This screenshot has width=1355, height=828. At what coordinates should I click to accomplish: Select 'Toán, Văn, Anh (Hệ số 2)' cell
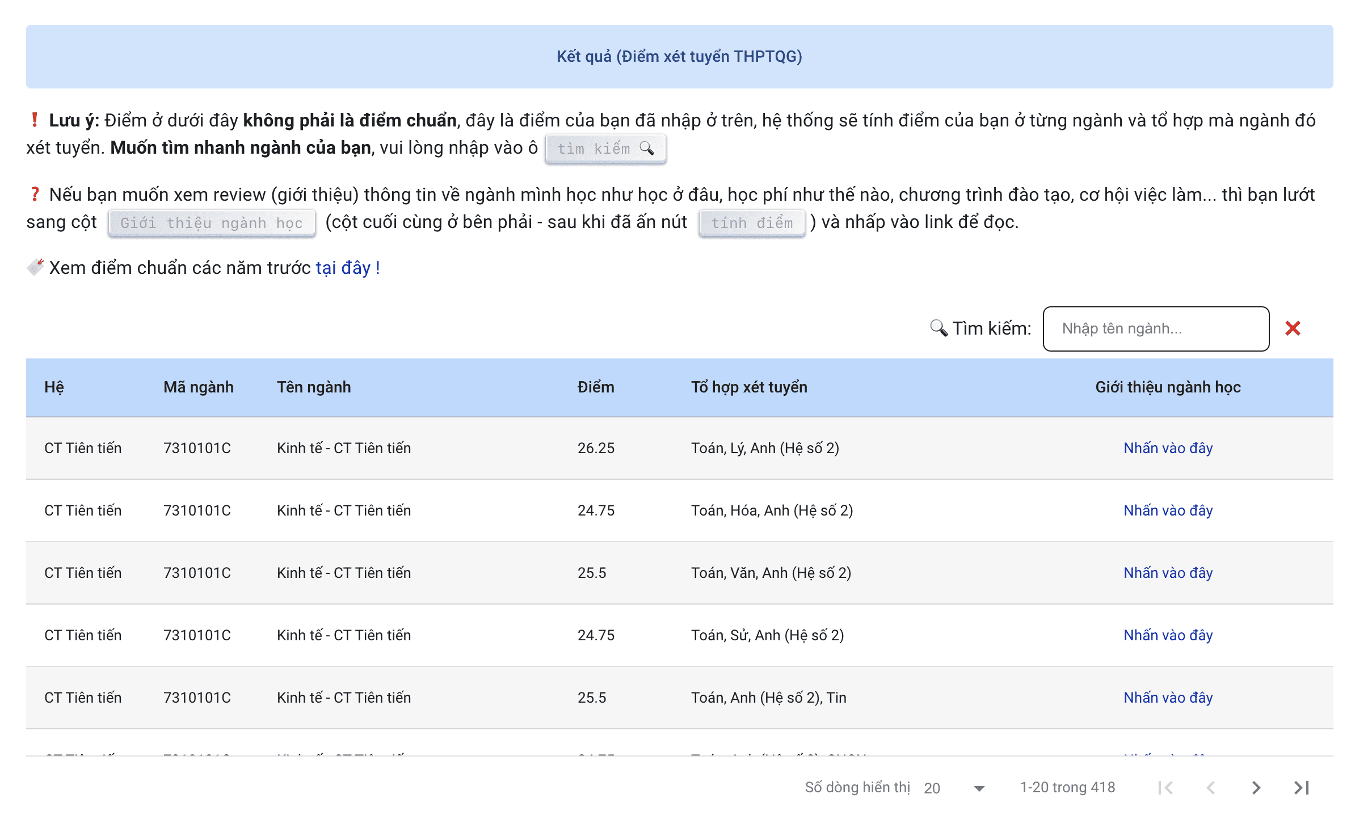click(771, 573)
